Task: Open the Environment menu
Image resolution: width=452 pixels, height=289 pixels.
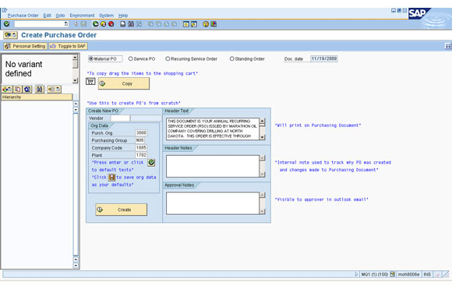Action: pyautogui.click(x=82, y=16)
